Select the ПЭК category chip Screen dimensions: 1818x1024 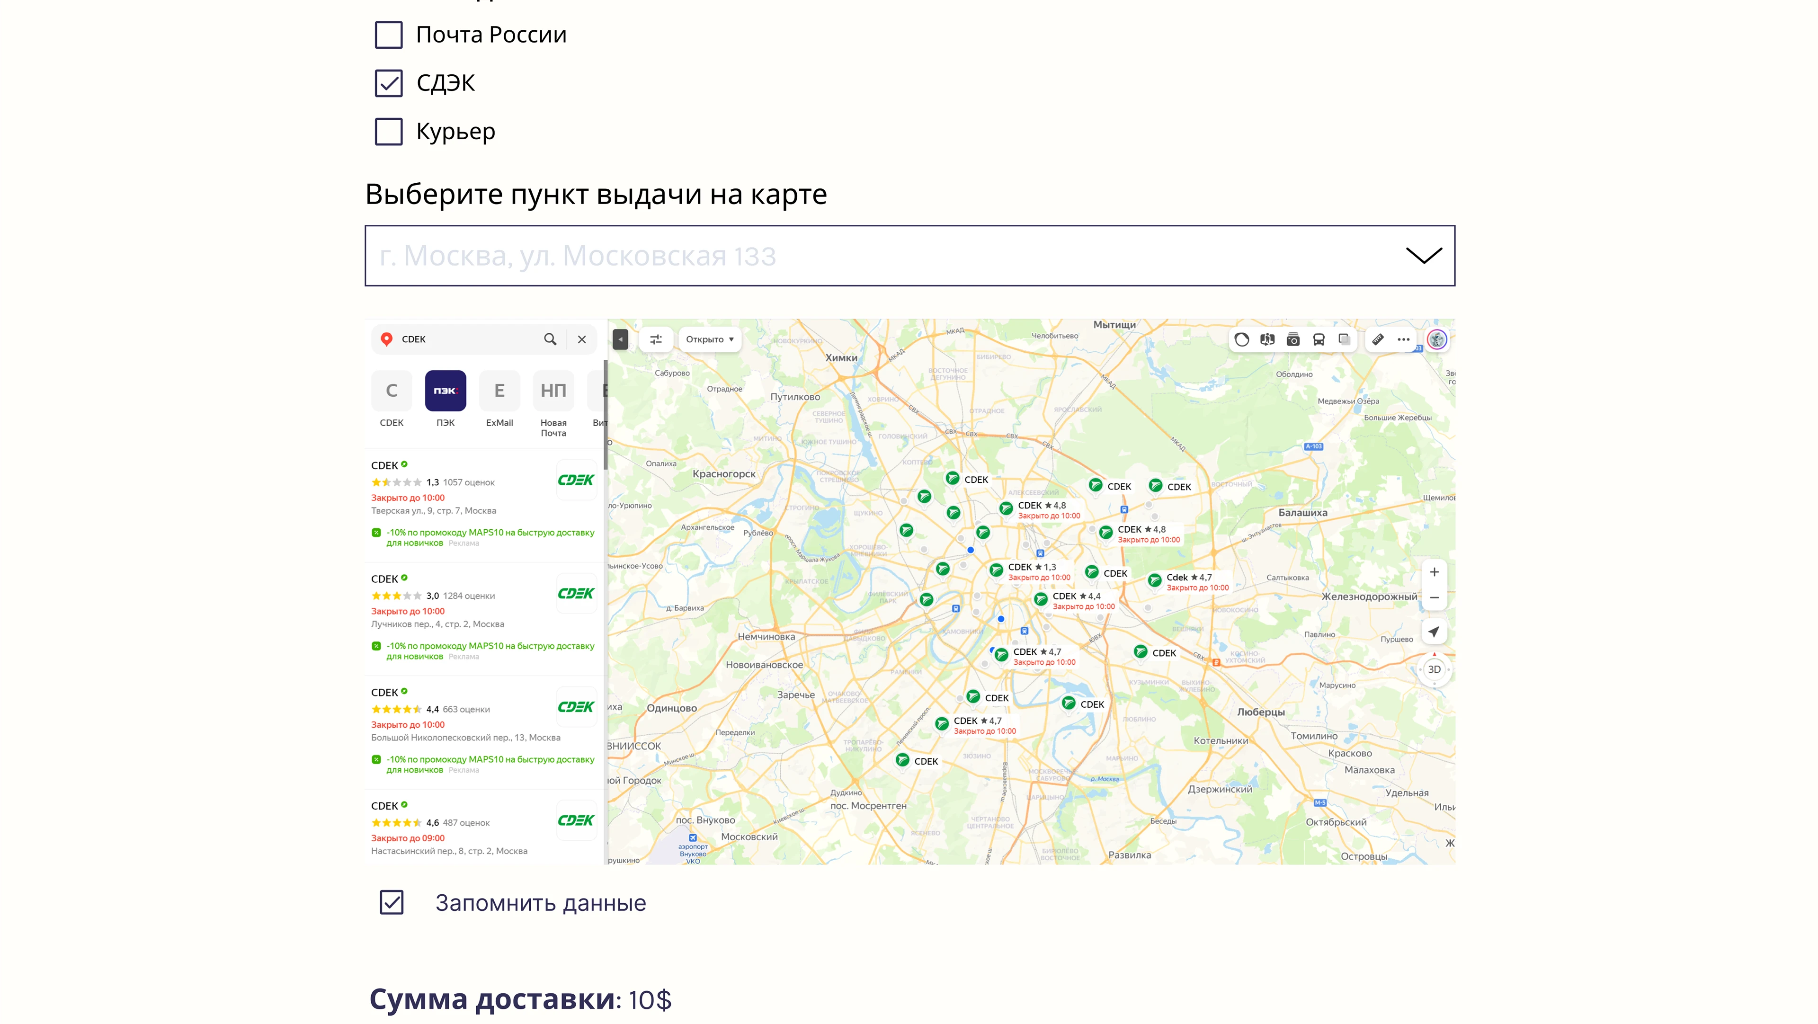pyautogui.click(x=446, y=400)
